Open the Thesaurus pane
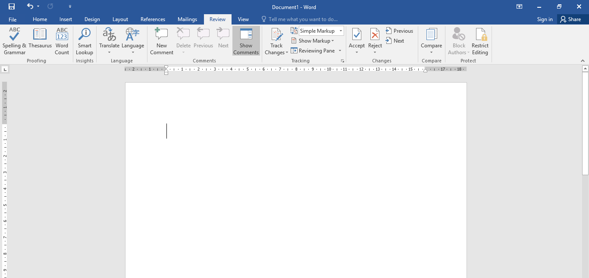 pyautogui.click(x=40, y=41)
